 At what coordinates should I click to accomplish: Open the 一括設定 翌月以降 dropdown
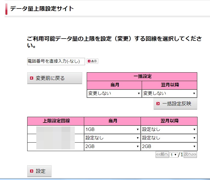pyautogui.click(x=169, y=94)
